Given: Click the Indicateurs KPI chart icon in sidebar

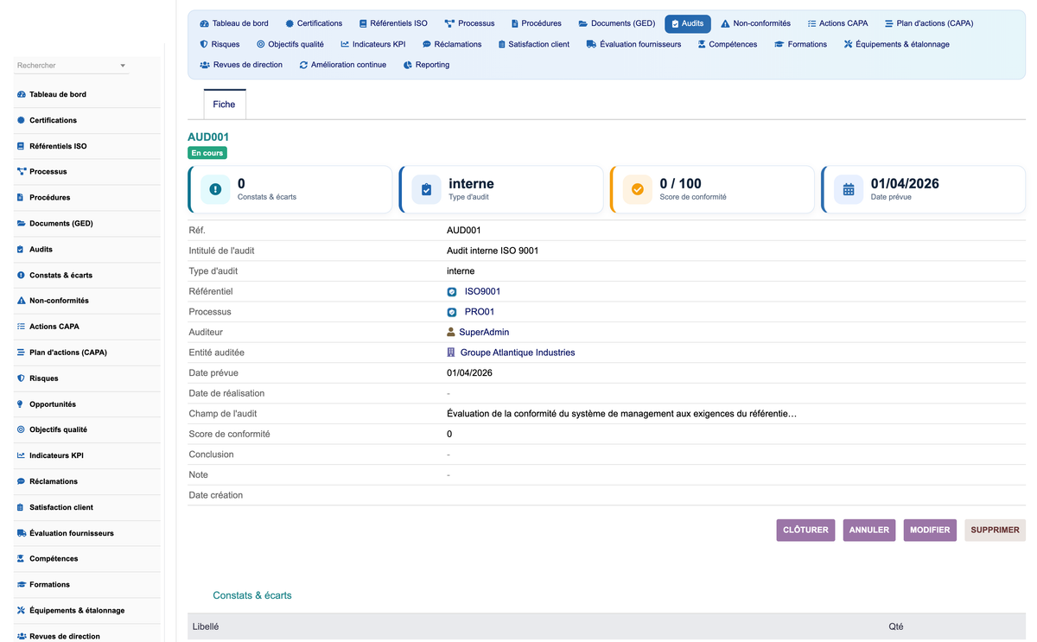Looking at the screenshot, I should [22, 455].
